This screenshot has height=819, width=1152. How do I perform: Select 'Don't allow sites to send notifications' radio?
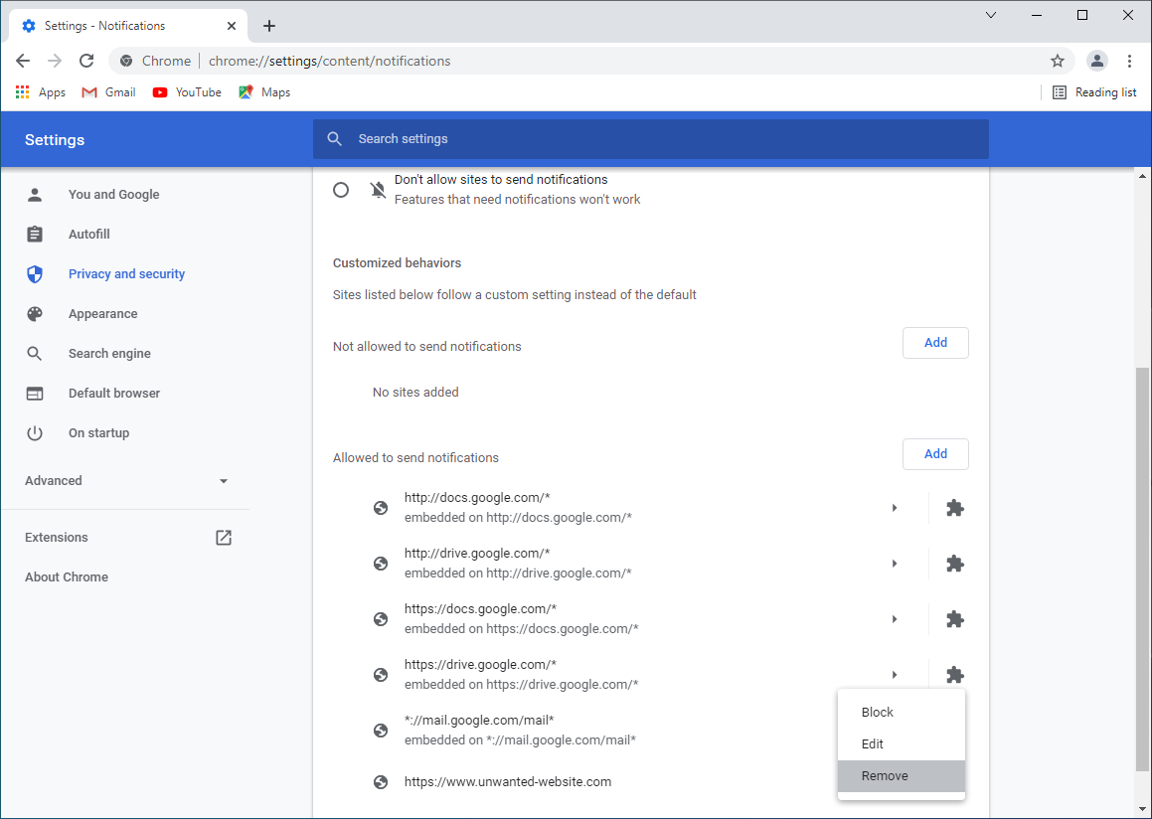point(341,189)
